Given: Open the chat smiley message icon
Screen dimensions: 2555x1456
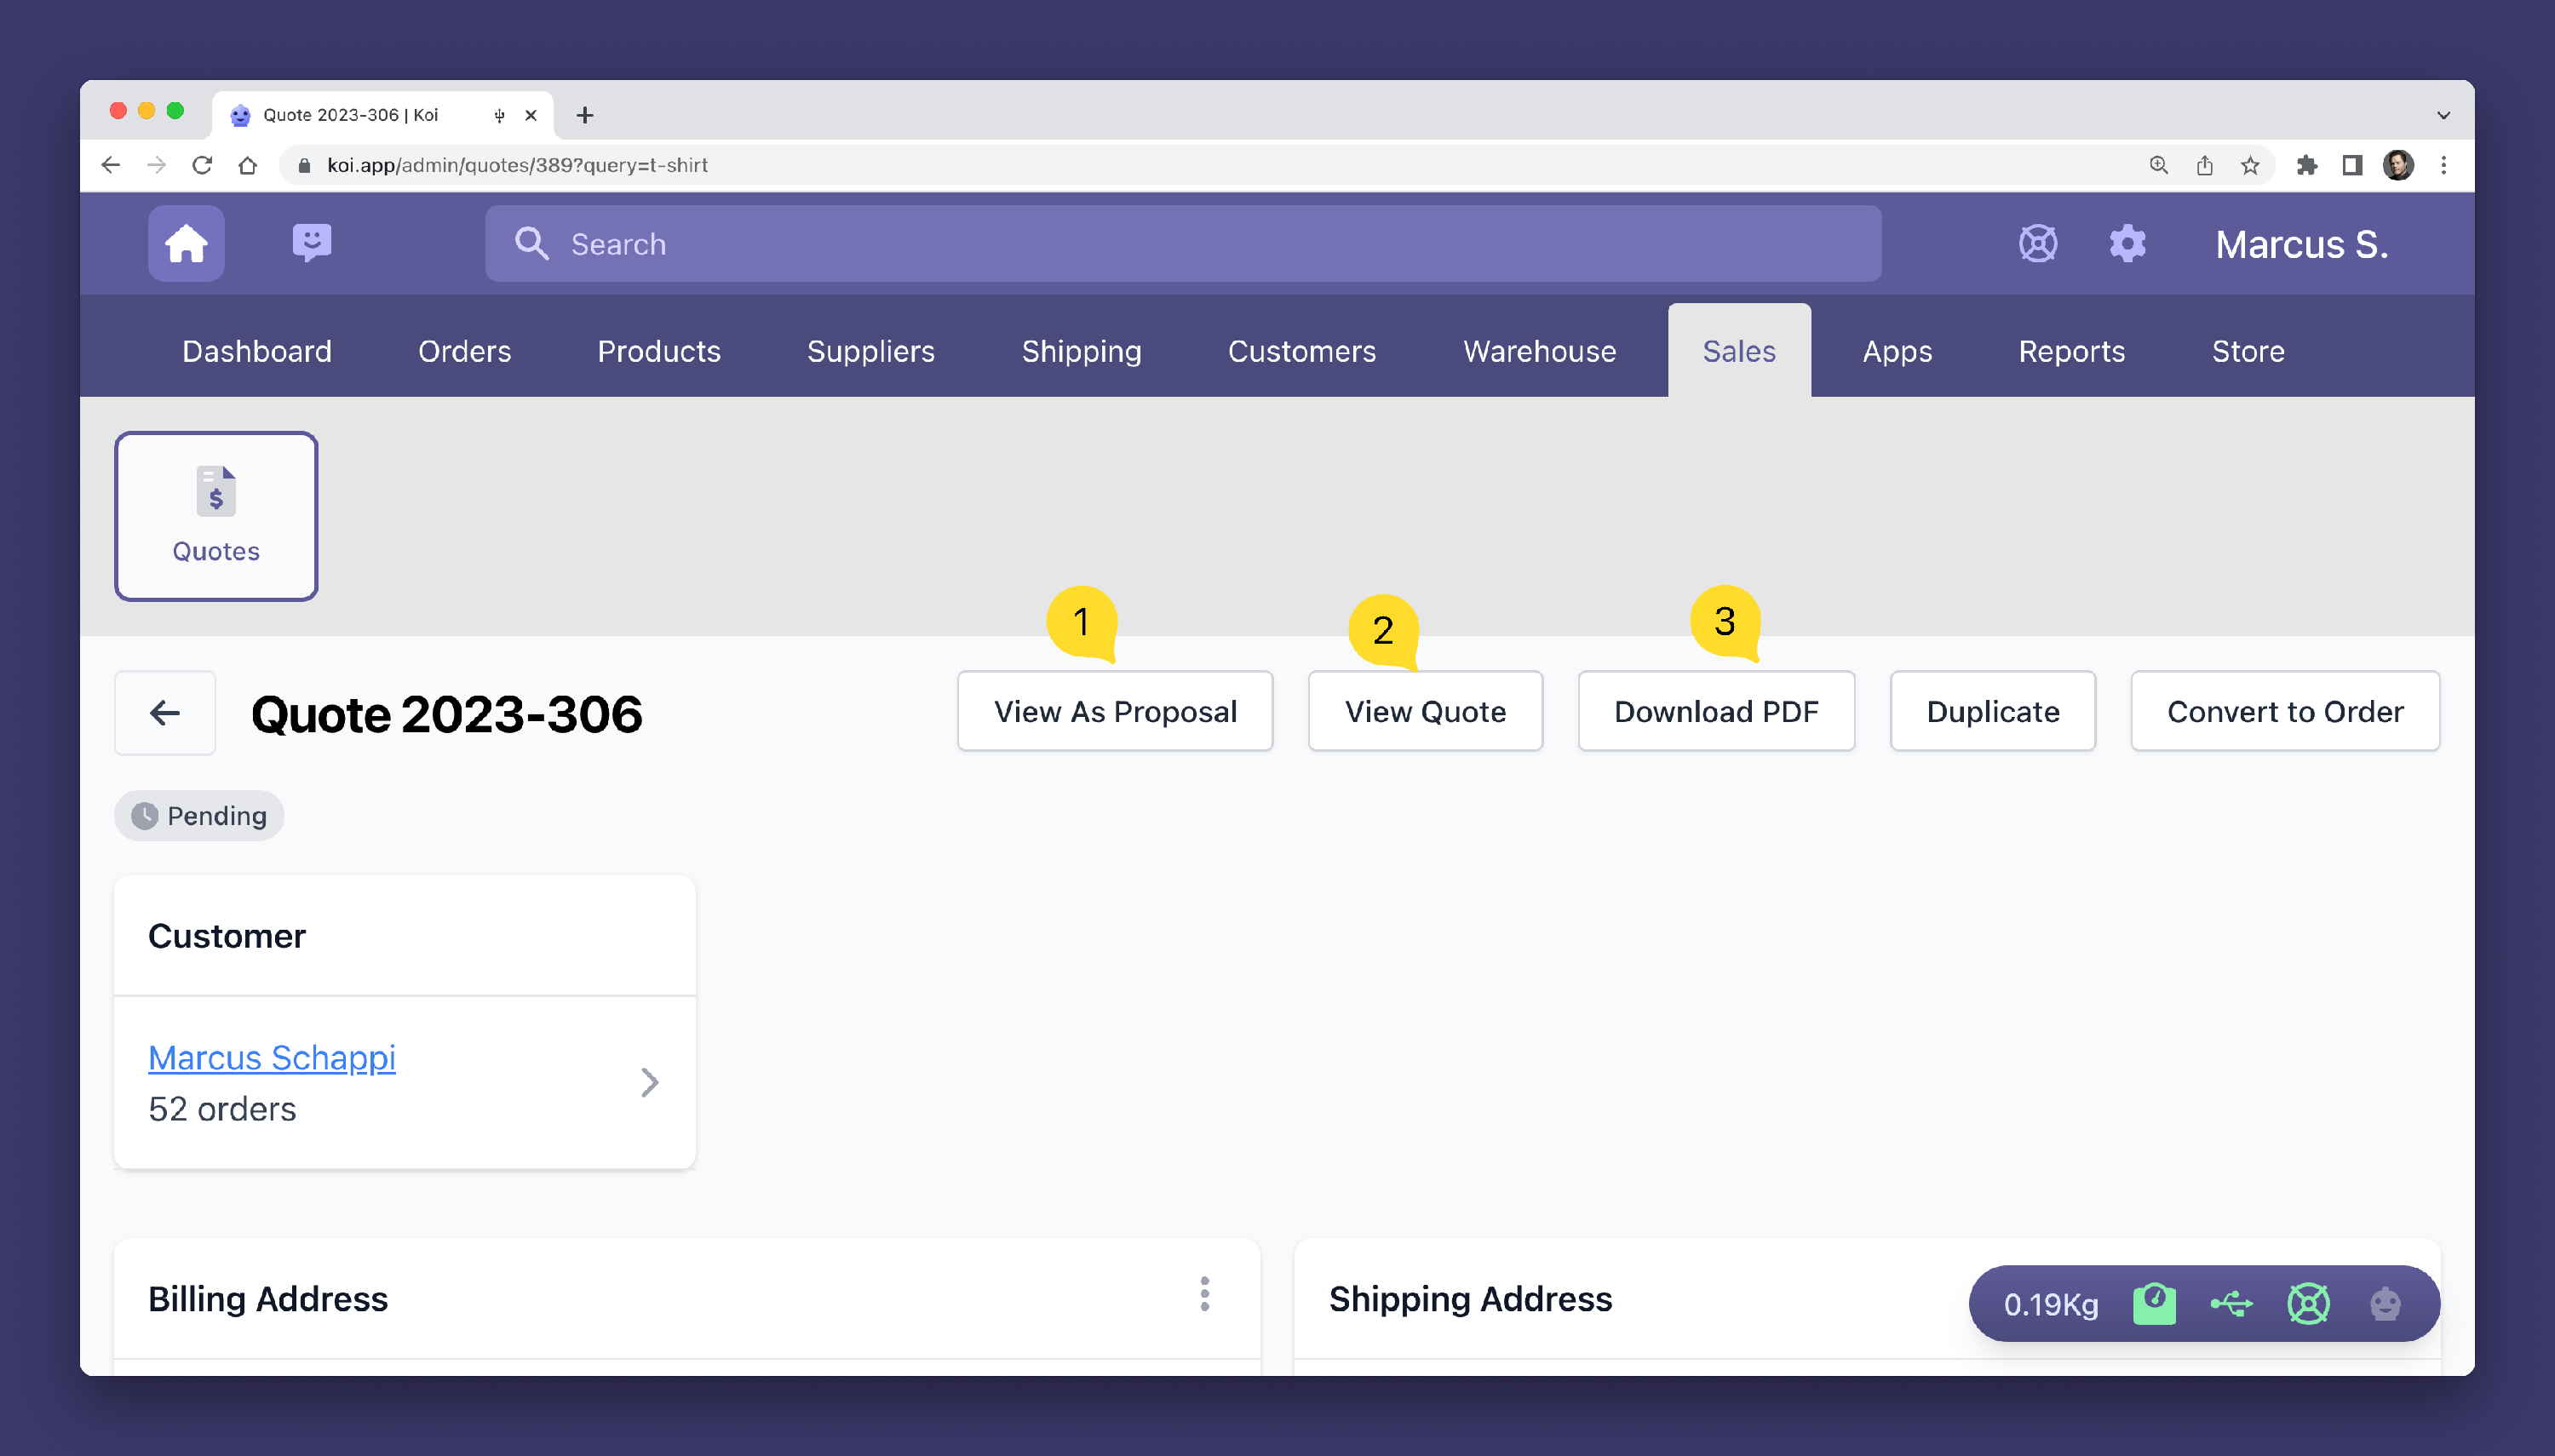Looking at the screenshot, I should (x=311, y=243).
